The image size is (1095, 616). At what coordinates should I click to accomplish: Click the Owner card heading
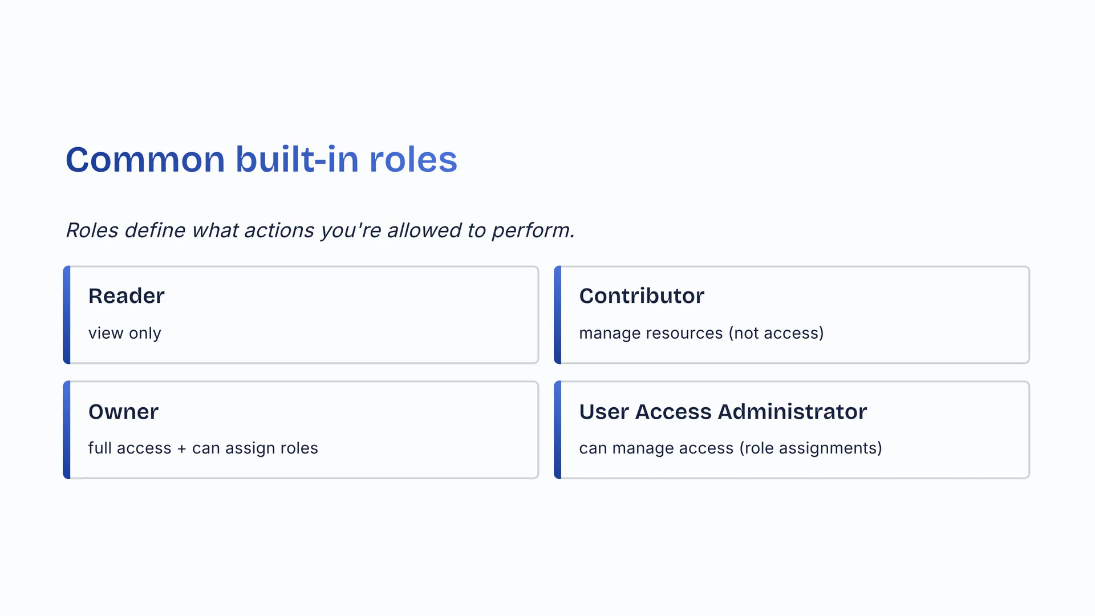click(123, 412)
